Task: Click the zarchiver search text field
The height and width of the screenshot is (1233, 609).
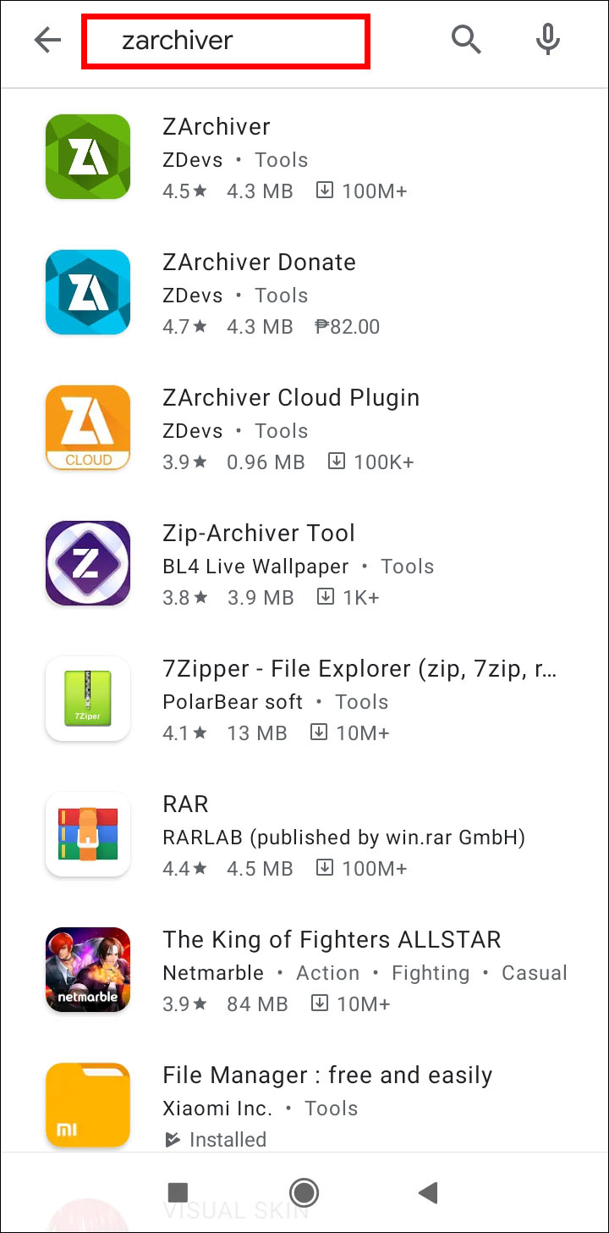Action: tap(225, 41)
